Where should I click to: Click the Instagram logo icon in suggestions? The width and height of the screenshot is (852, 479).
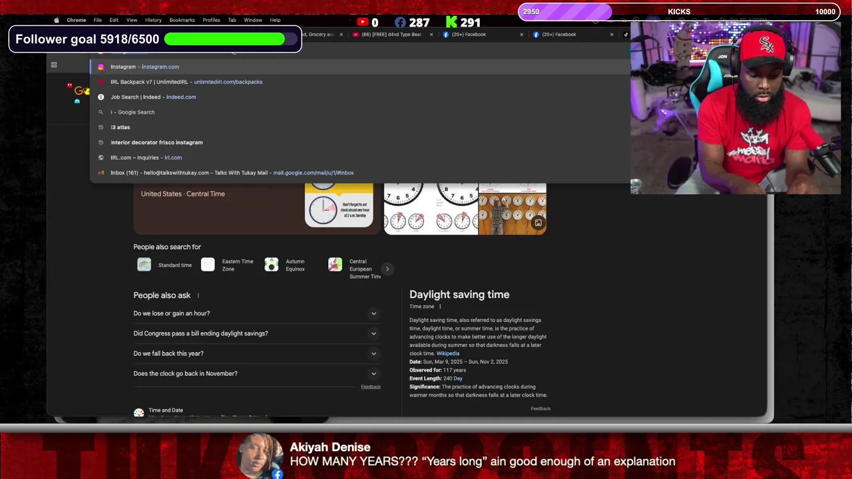[x=101, y=67]
